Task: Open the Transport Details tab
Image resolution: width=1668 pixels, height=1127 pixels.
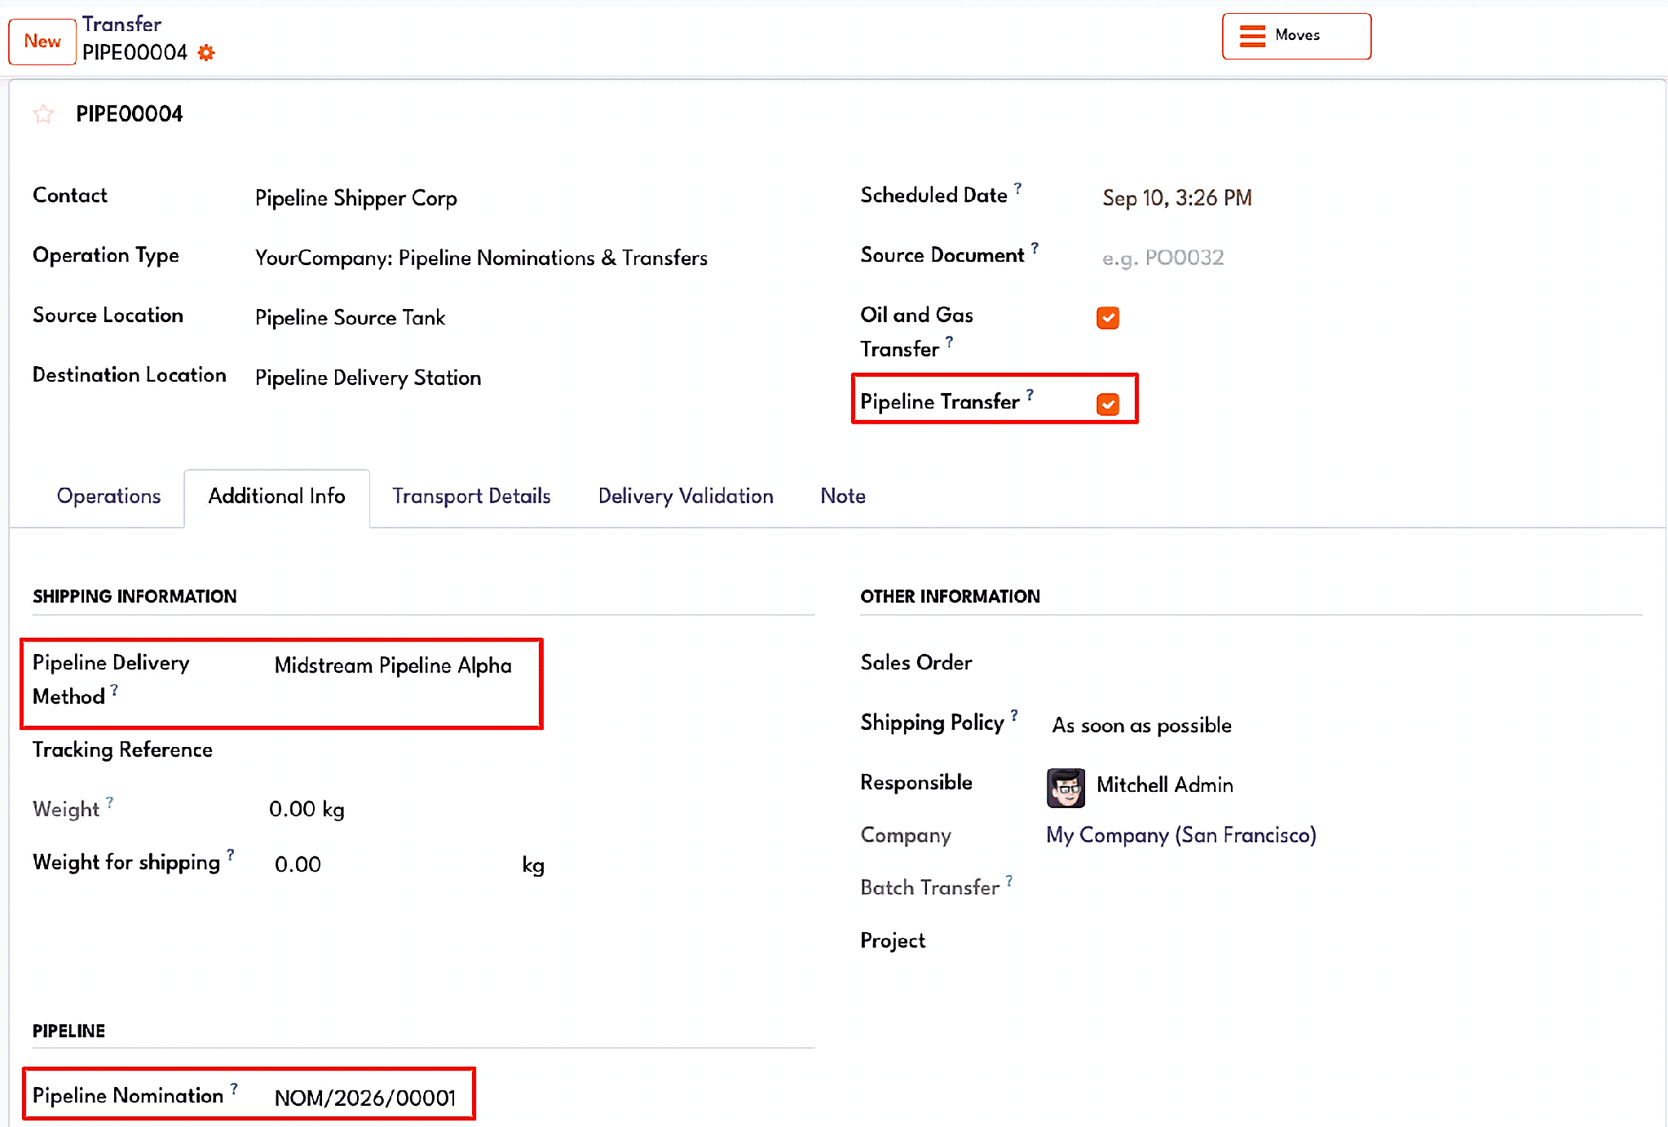Action: 471,497
